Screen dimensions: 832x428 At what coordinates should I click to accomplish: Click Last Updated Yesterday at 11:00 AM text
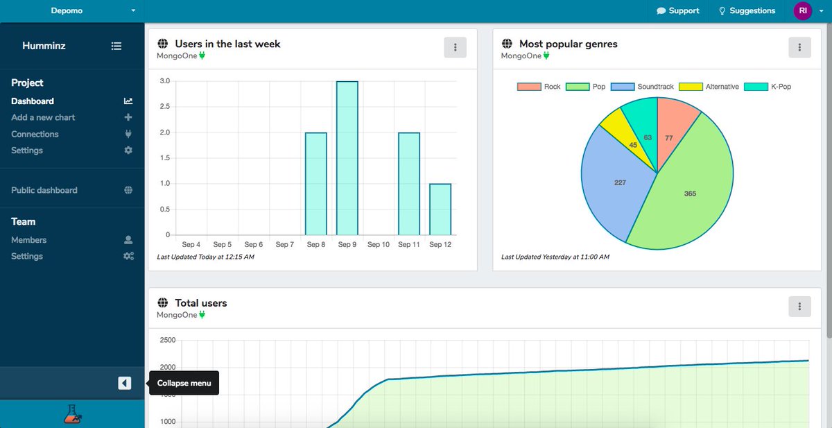(555, 257)
